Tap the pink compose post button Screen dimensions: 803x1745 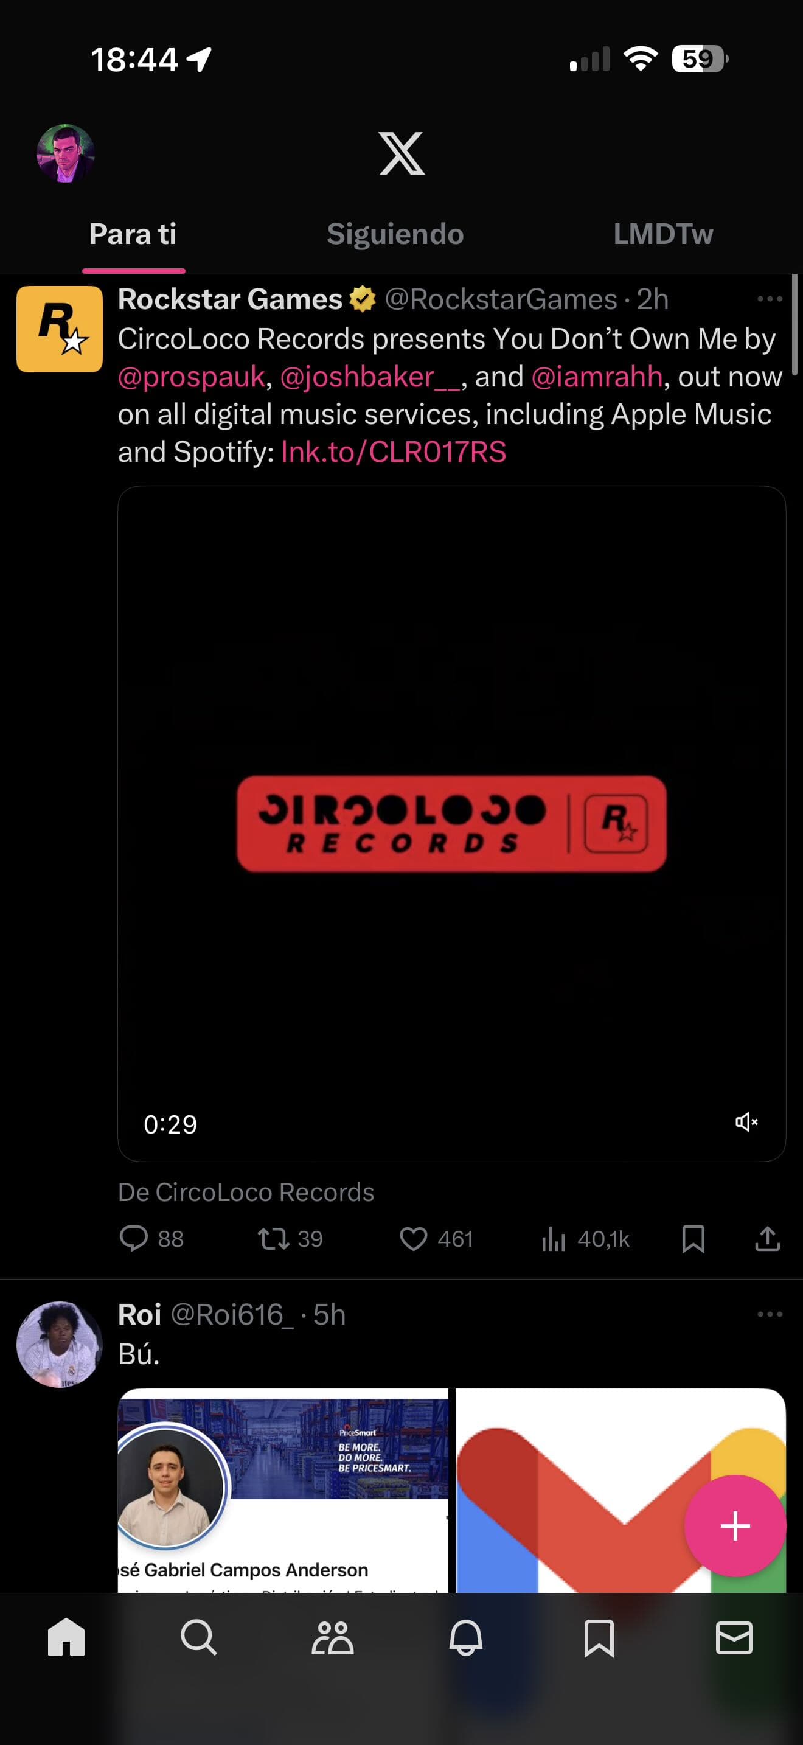point(735,1525)
